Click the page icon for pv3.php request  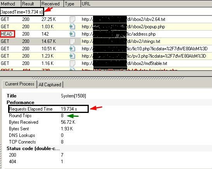[x=72, y=56]
